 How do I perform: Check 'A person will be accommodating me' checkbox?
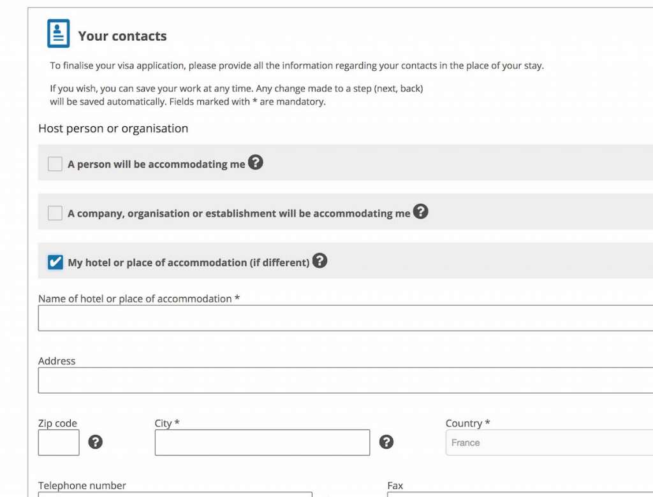[x=55, y=164]
